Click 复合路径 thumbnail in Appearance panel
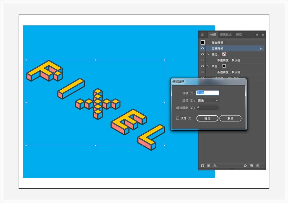 click(203, 42)
